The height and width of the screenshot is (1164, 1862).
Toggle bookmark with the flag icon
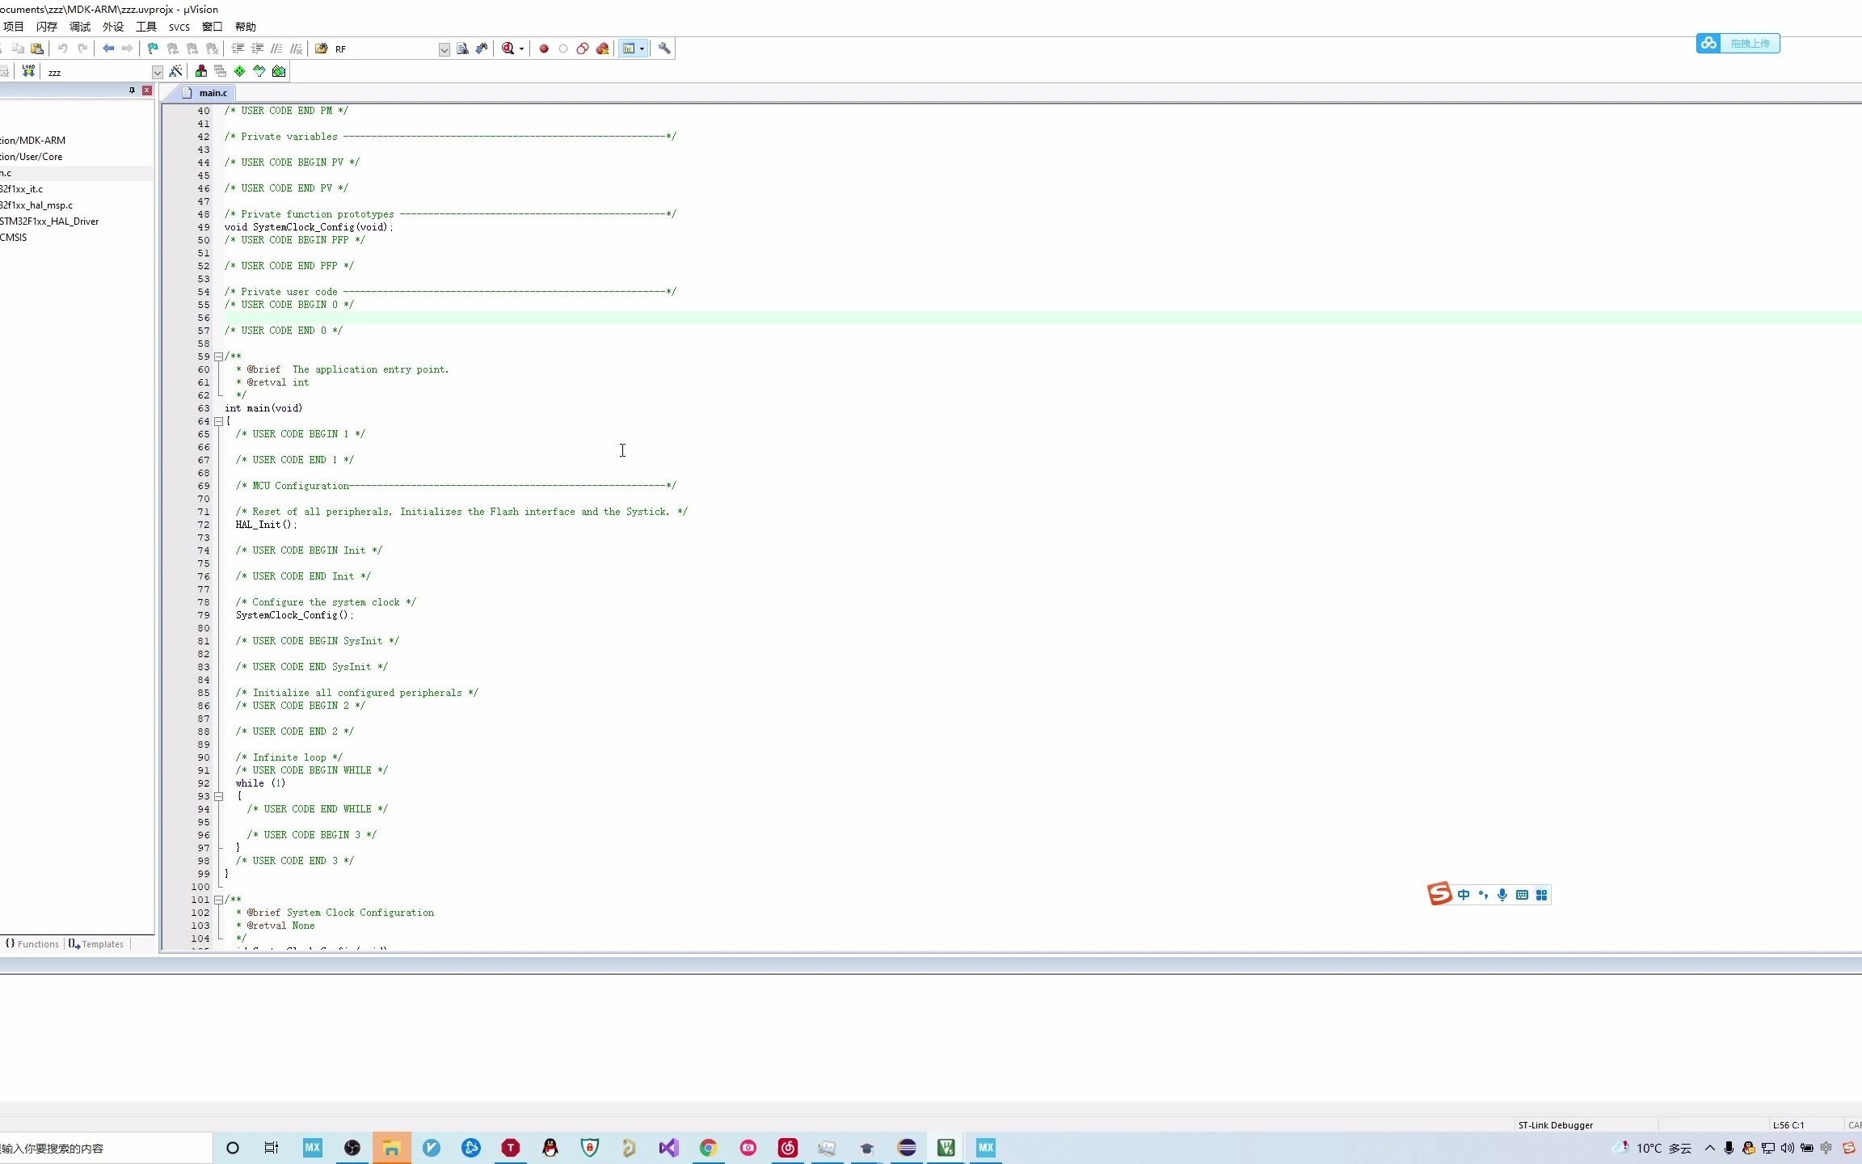pyautogui.click(x=153, y=48)
